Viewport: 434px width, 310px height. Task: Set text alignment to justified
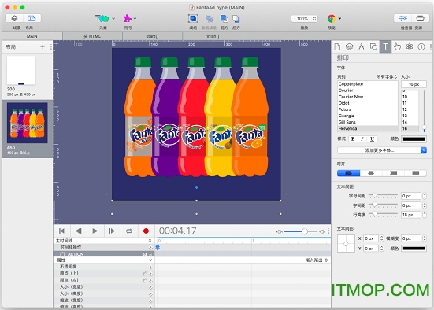(415, 173)
